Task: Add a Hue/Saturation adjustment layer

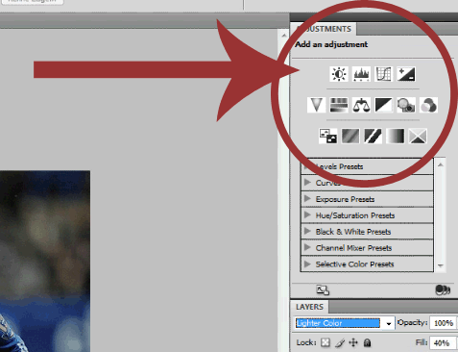Action: [x=339, y=105]
